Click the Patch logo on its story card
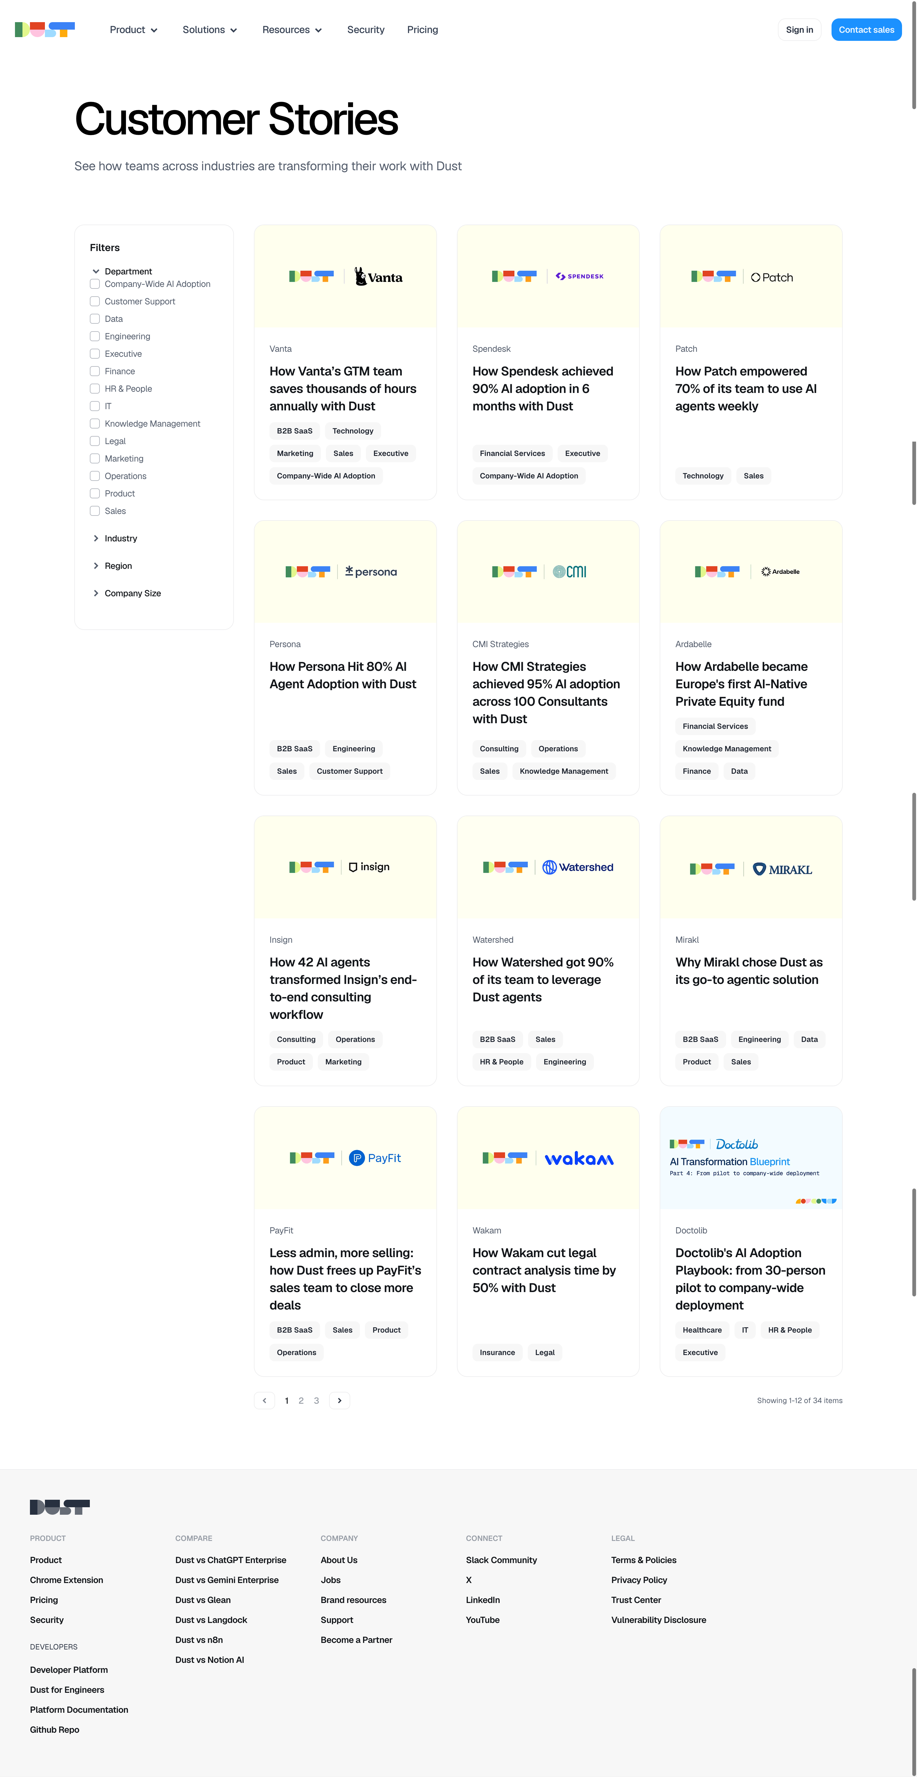Image resolution: width=917 pixels, height=1777 pixels. pos(771,277)
